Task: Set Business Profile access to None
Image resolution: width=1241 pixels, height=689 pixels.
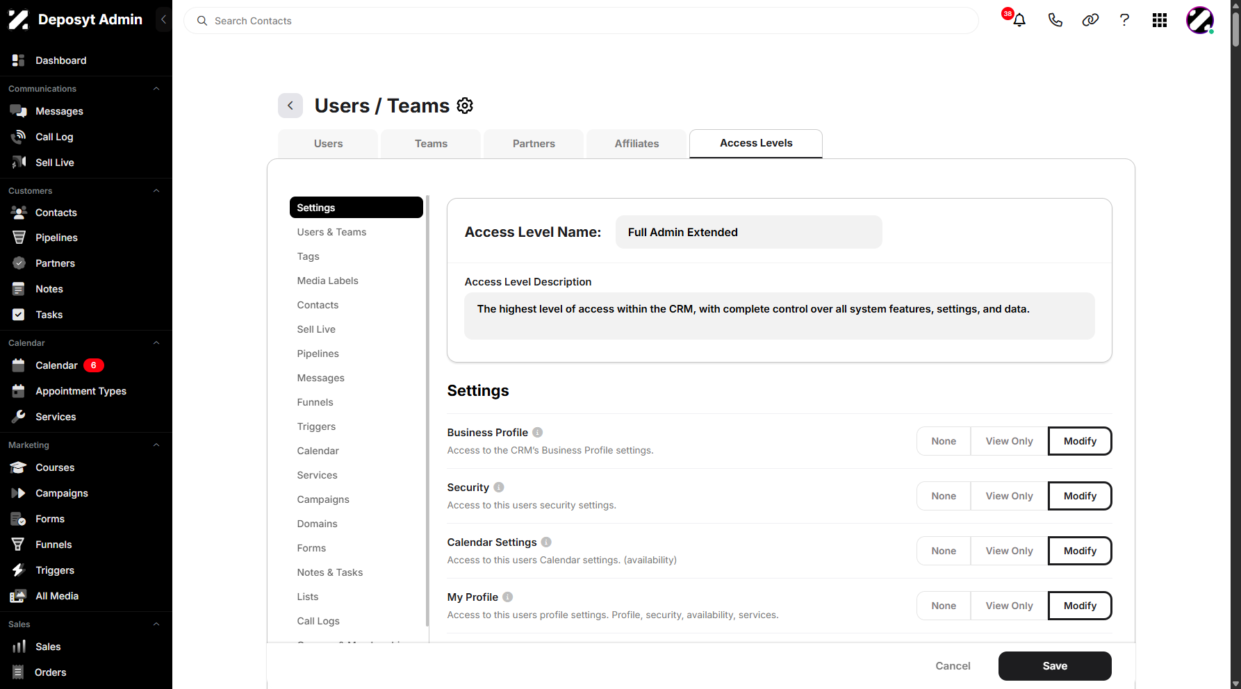Action: pyautogui.click(x=944, y=441)
